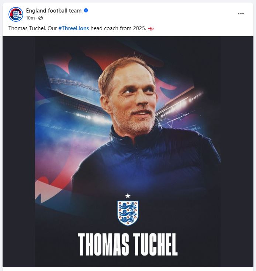Click the globe public audience icon
Screen dimensions: 256x271
point(41,18)
